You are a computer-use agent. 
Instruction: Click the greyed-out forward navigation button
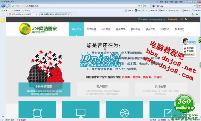coord(7,6)
